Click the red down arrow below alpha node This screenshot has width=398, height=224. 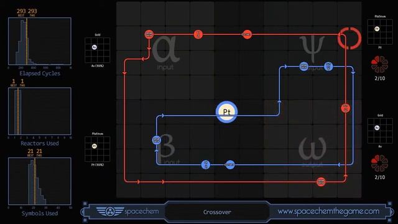(x=149, y=49)
